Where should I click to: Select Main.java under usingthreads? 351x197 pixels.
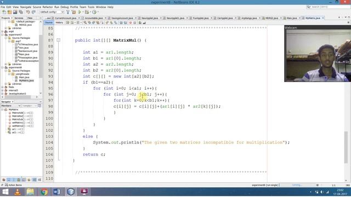click(x=24, y=77)
